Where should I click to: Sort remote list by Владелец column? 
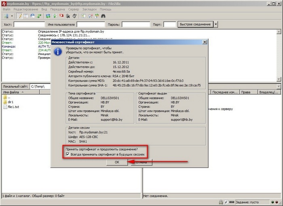click(269, 92)
